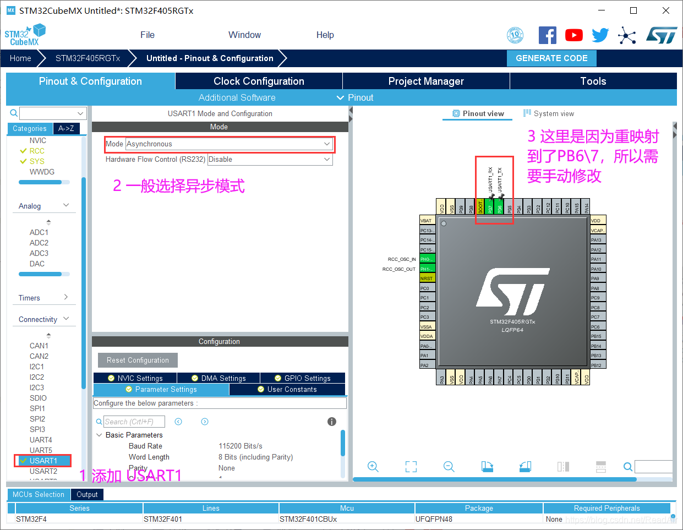
Task: Expand the Timers category
Action: 66,297
